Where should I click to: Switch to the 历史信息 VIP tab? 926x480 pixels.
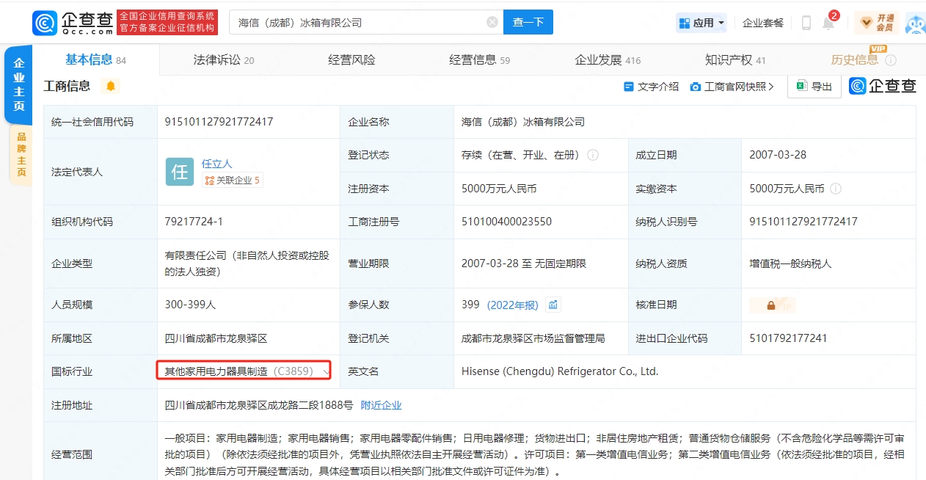click(854, 60)
